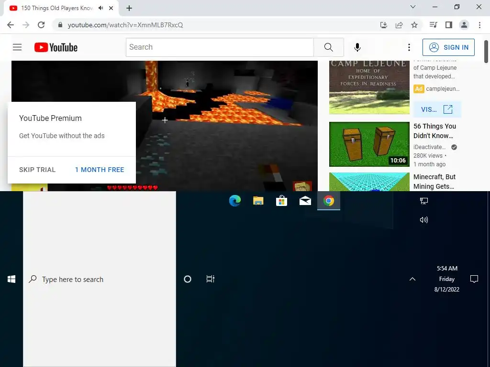
Task: Click the YouTube logo
Action: [x=56, y=47]
